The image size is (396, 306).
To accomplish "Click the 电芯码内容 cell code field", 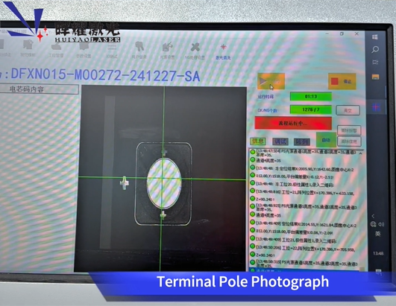I will pos(39,89).
